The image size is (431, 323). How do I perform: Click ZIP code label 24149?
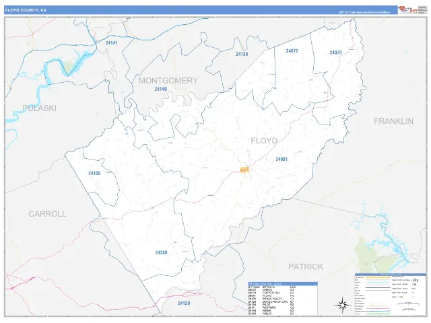[x=160, y=89]
